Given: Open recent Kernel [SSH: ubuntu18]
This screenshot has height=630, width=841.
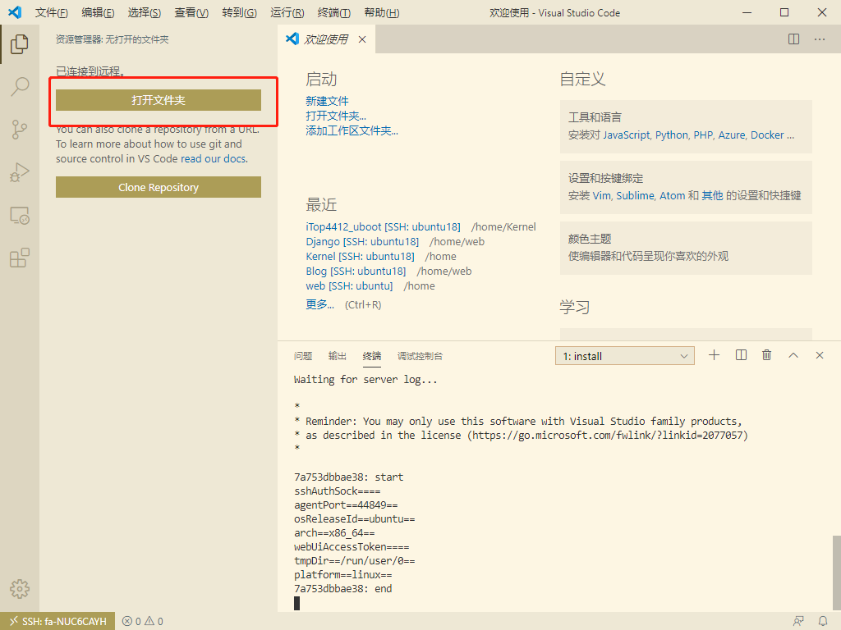Looking at the screenshot, I should coord(360,257).
